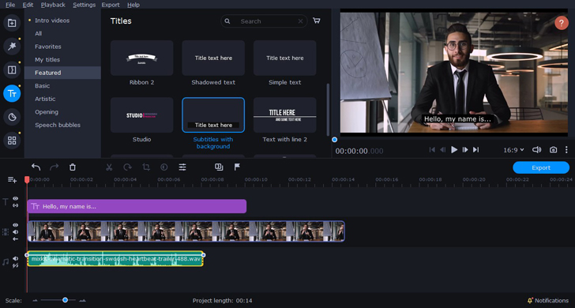Click the File import sidebar icon

[12, 23]
